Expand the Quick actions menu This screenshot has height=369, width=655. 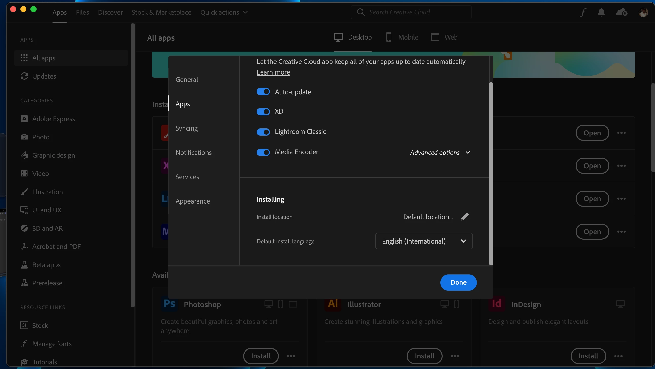[224, 12]
